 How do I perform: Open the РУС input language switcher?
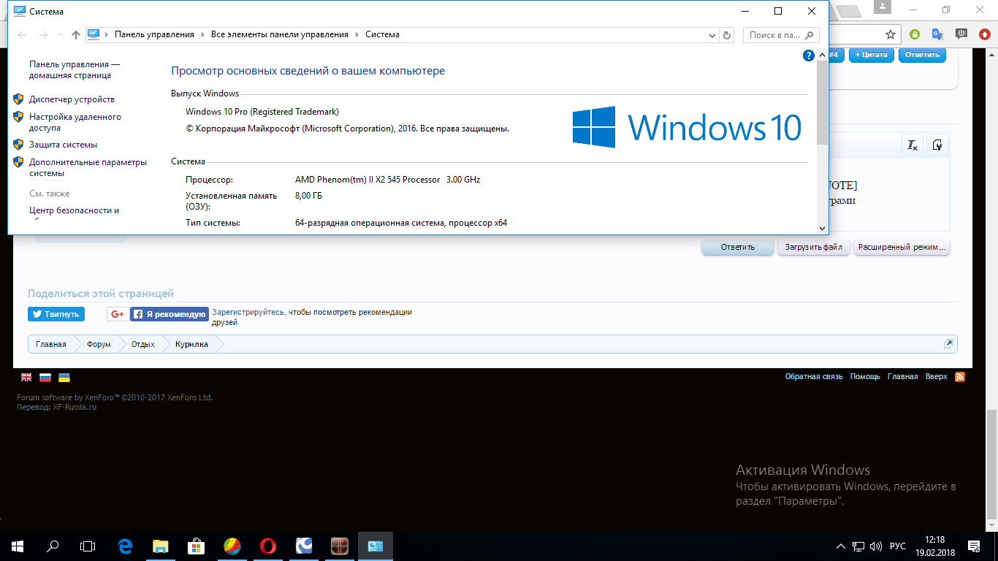898,546
